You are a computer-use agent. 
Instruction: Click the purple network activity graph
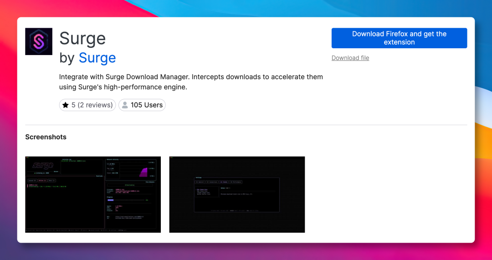[x=143, y=172]
